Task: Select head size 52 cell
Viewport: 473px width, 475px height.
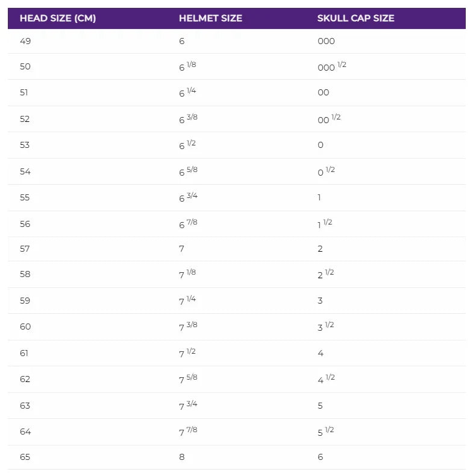Action: 25,119
